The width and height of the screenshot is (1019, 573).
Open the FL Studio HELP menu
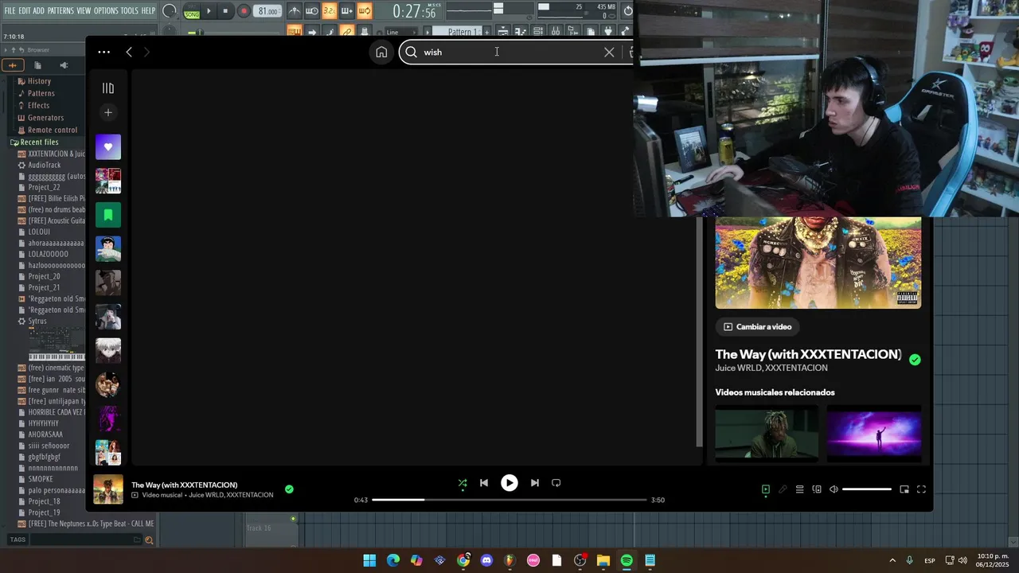pyautogui.click(x=148, y=10)
